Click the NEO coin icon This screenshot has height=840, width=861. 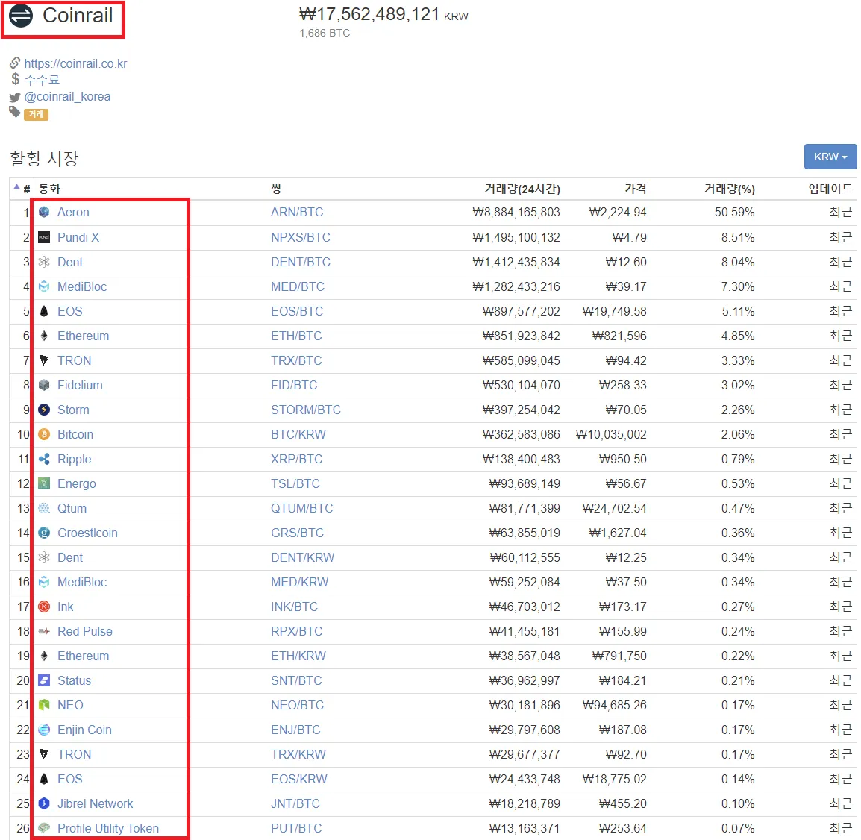pyautogui.click(x=45, y=705)
